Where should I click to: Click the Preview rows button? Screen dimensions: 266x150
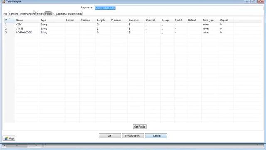pyautogui.click(x=133, y=136)
